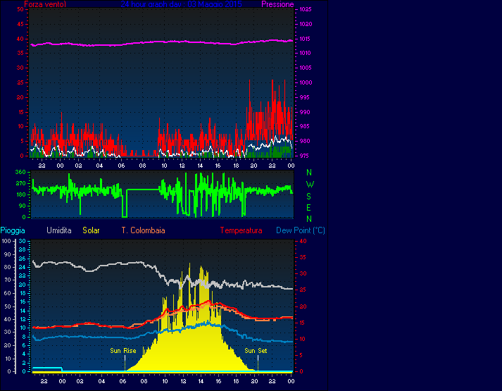Select the 'T. Colombaia' legend label
Viewport: 502px width, 391px height.
pos(143,230)
